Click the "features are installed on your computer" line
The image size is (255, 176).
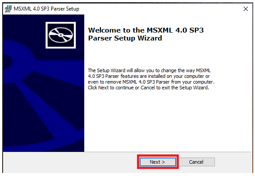tap(149, 76)
